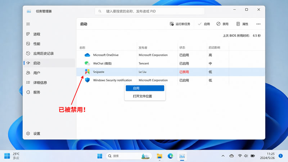Sort by Name (名称) column header

click(x=82, y=48)
